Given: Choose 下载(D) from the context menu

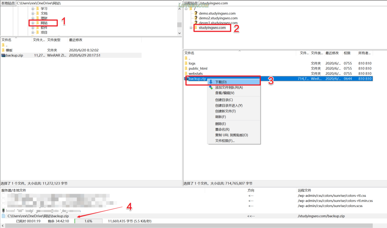Looking at the screenshot, I should [x=234, y=82].
